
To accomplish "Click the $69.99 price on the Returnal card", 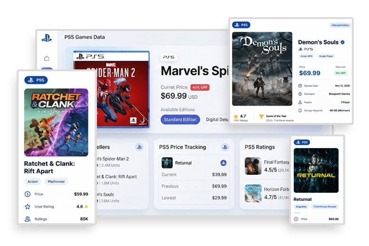I will (x=333, y=219).
